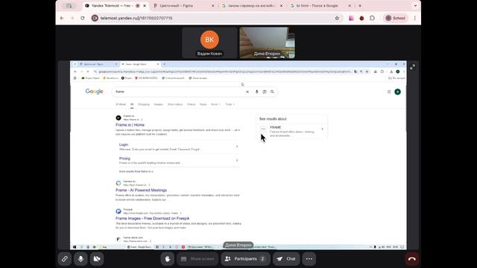Open the School profile button
The image size is (477, 268).
coord(396,18)
